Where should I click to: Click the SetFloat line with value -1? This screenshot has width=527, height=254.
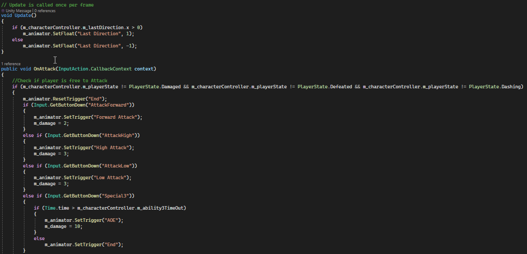80,46
